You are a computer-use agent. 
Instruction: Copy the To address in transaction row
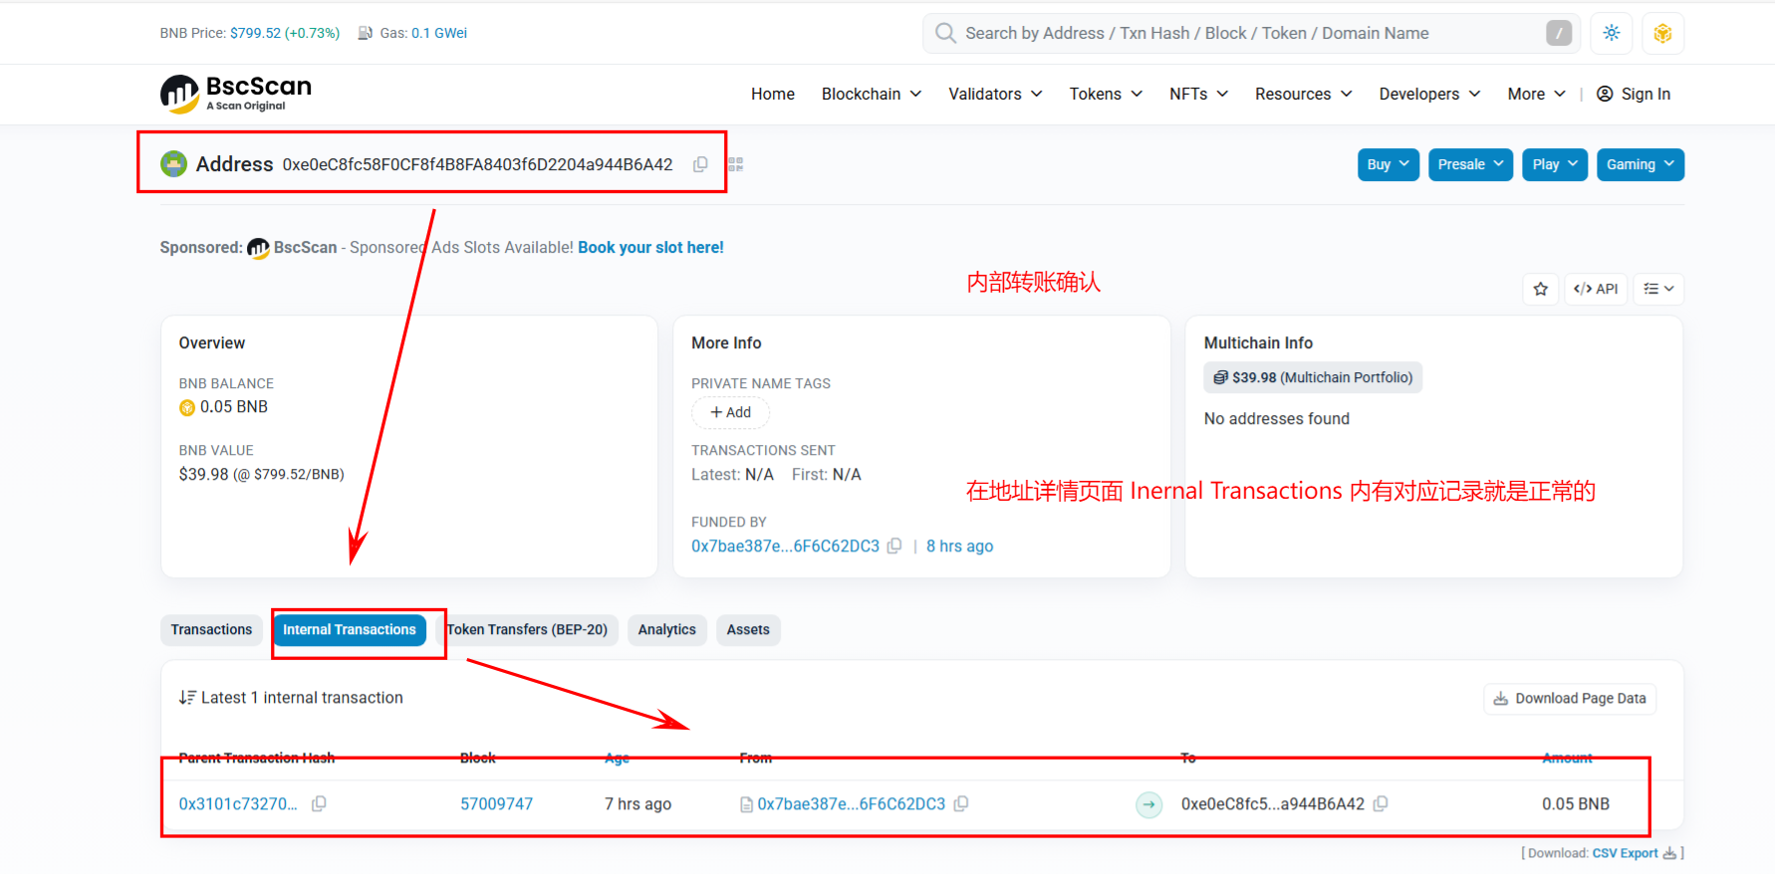coord(1381,803)
